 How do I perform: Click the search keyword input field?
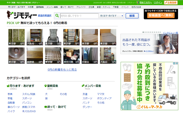point(79,16)
